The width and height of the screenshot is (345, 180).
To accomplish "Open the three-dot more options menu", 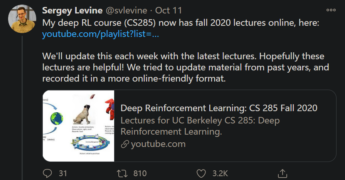I will (x=331, y=10).
